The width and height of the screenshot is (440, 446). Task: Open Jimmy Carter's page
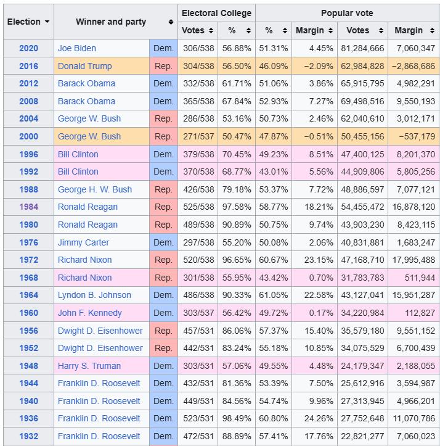pos(83,242)
